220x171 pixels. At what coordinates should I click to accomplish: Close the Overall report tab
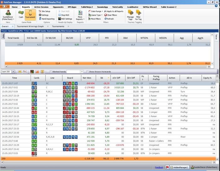[13, 26]
